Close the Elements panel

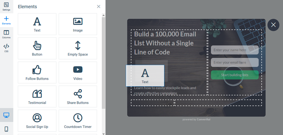(x=99, y=7)
